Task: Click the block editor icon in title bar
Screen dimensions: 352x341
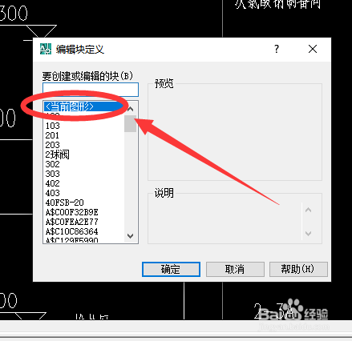Action: coord(46,49)
